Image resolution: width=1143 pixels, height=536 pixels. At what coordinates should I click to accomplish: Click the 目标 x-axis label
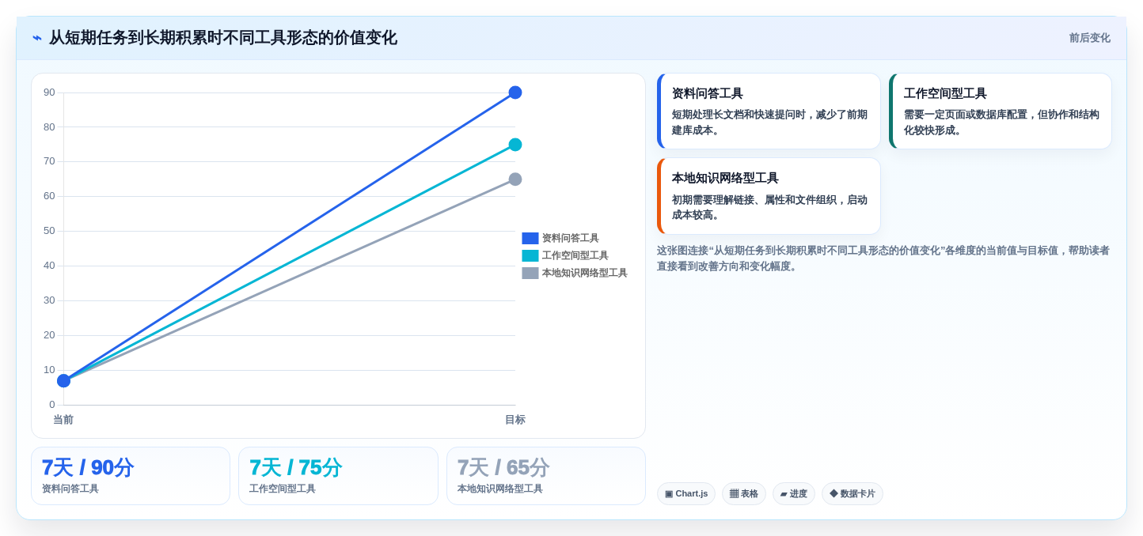click(515, 420)
